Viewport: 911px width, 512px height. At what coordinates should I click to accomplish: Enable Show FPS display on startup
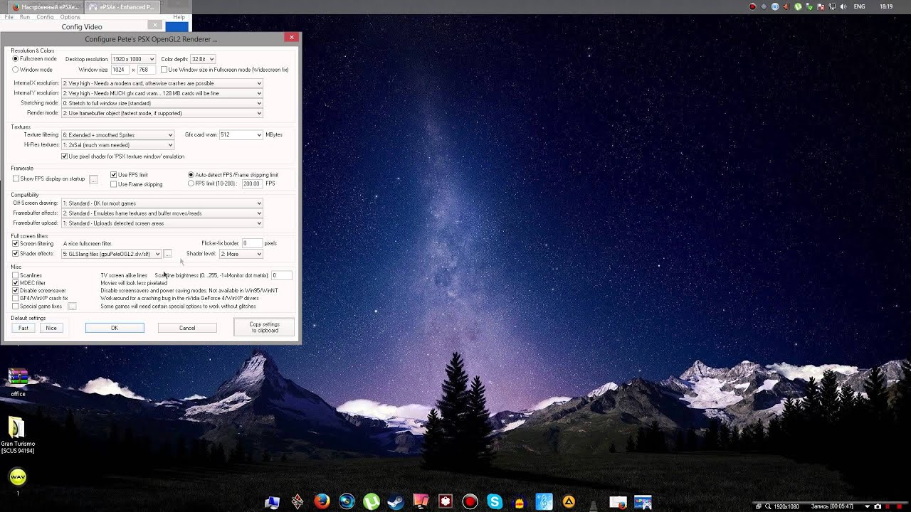tap(16, 178)
